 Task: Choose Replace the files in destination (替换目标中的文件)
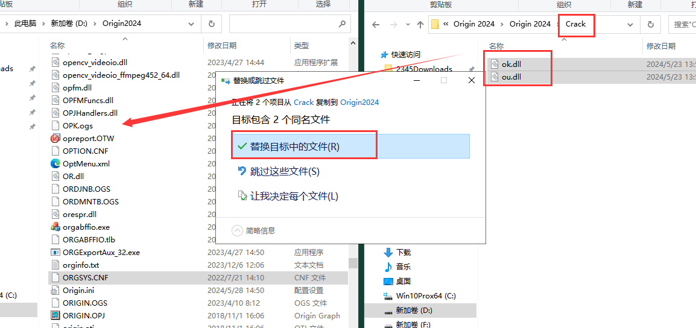[x=295, y=147]
